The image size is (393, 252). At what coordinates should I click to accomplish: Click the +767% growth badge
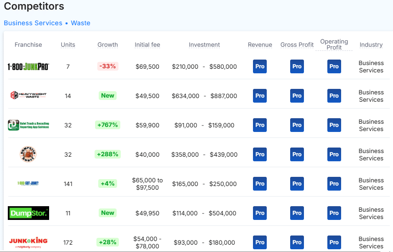pos(107,125)
